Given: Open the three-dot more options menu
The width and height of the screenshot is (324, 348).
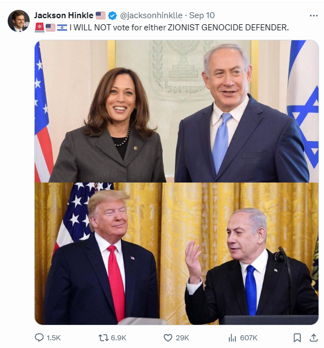Looking at the screenshot, I should point(314,15).
